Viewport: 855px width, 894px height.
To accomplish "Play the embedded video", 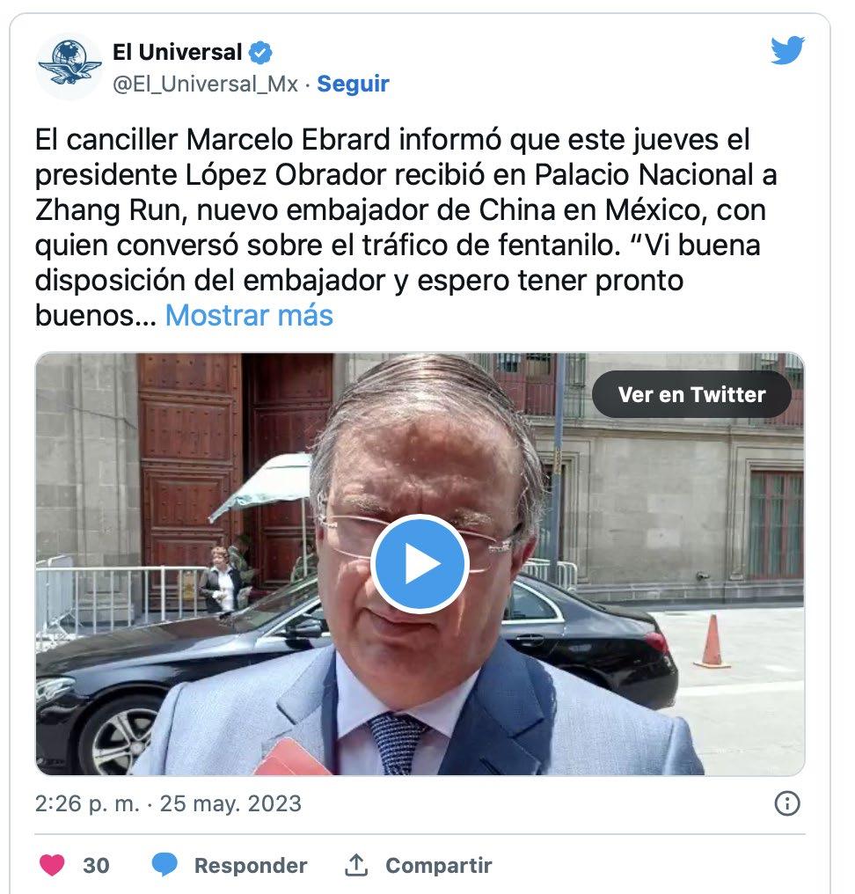I will pyautogui.click(x=420, y=564).
